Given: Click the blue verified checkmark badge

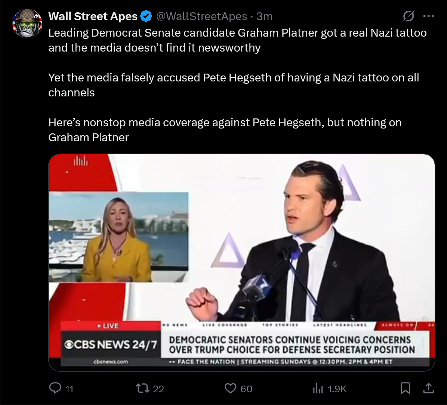Looking at the screenshot, I should [x=147, y=16].
